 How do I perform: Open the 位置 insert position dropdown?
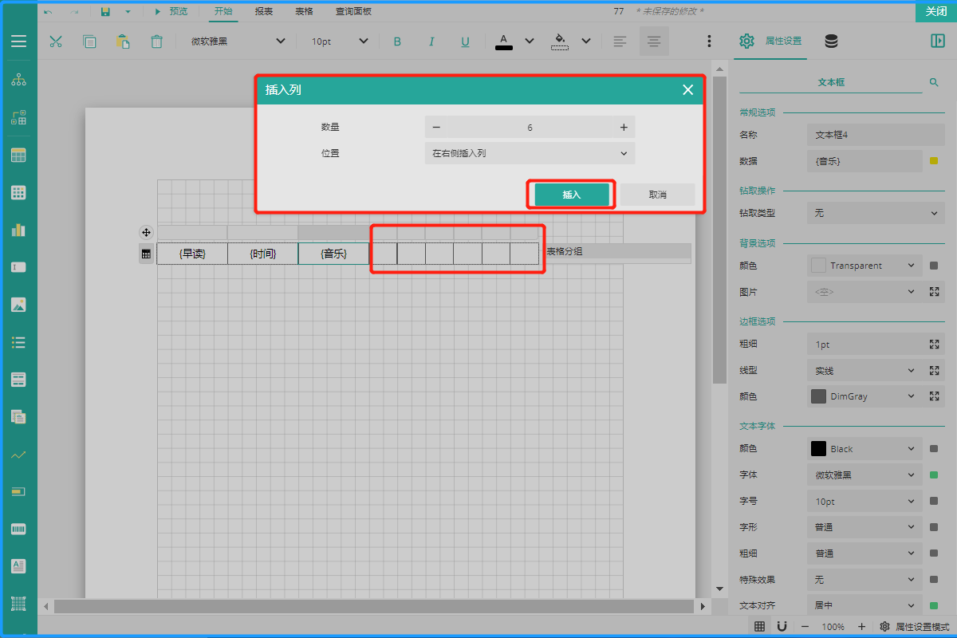click(x=530, y=153)
